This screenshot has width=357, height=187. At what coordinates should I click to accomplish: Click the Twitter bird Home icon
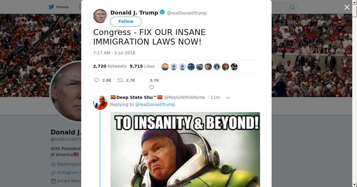[51, 7]
